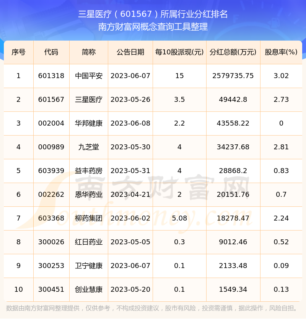Click dividend yield 0.09
The width and height of the screenshot is (306, 327).
tap(281, 266)
